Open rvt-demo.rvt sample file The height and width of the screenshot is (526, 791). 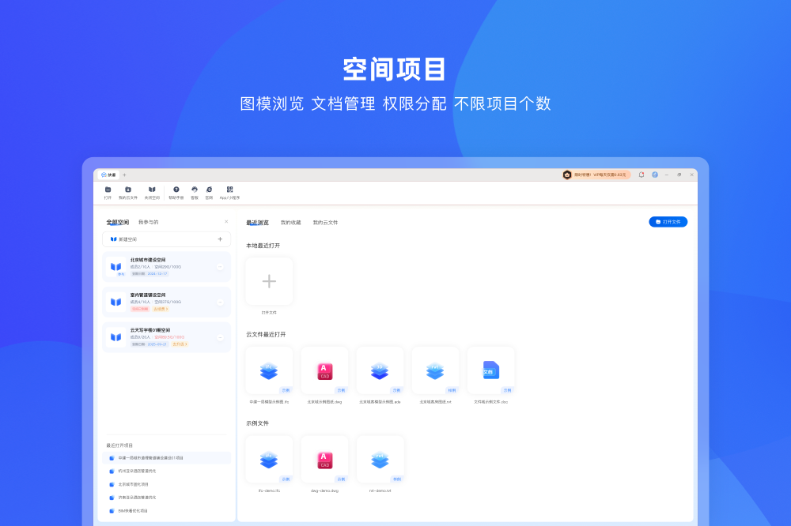(x=380, y=460)
